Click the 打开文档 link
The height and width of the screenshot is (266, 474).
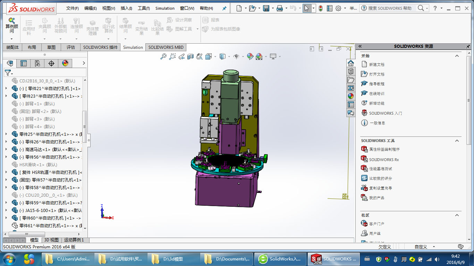click(x=376, y=74)
